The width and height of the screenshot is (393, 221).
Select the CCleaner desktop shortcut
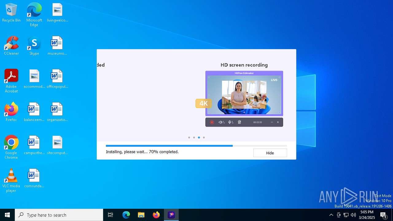click(x=11, y=46)
